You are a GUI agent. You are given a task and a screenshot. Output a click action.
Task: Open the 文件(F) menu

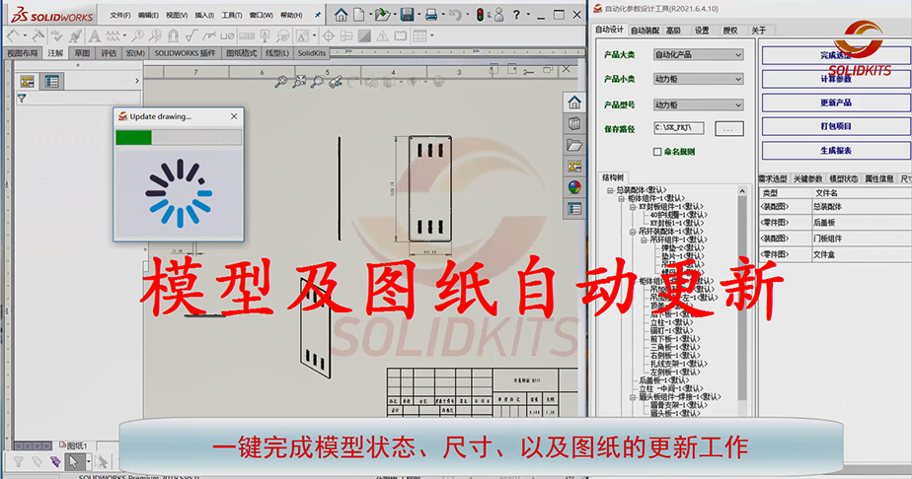(x=120, y=15)
